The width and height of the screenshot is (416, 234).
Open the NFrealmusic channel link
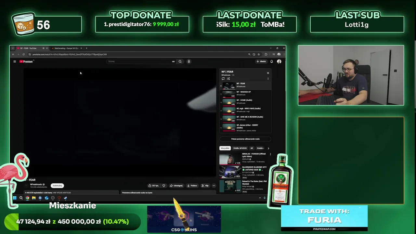(x=36, y=184)
